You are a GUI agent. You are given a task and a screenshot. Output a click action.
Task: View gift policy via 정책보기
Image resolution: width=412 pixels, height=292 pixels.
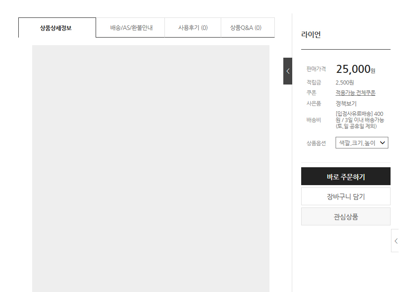click(346, 103)
